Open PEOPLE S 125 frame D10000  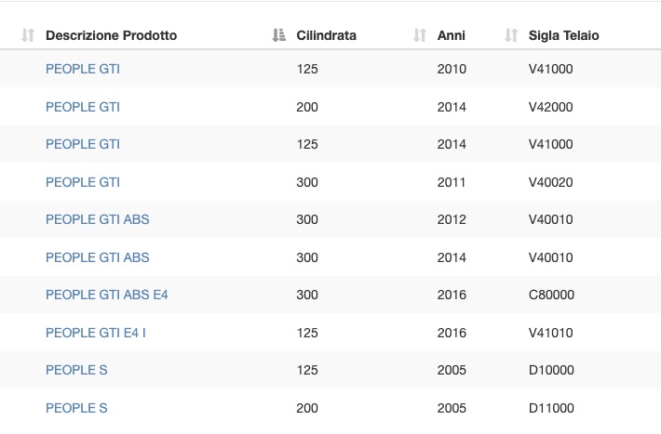(76, 370)
